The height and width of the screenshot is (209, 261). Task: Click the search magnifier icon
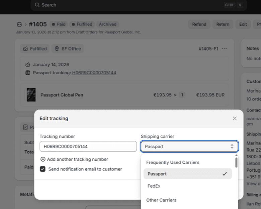[x=37, y=5]
